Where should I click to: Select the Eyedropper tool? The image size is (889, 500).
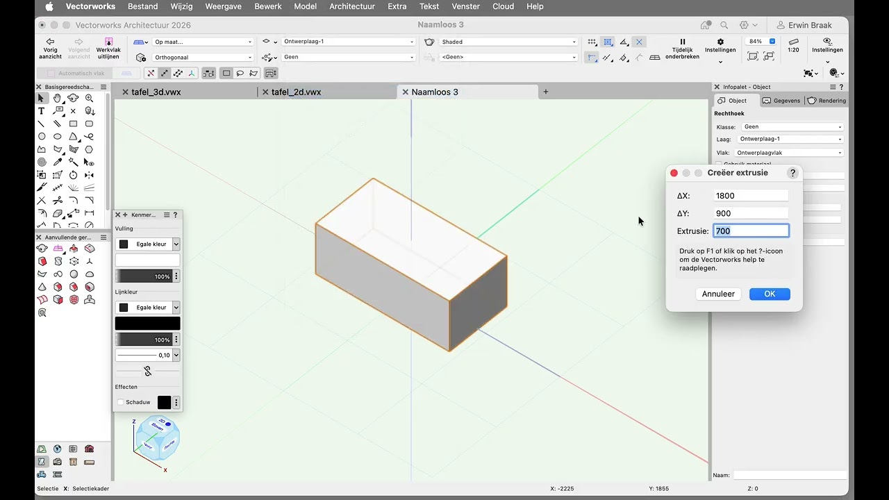click(x=58, y=162)
